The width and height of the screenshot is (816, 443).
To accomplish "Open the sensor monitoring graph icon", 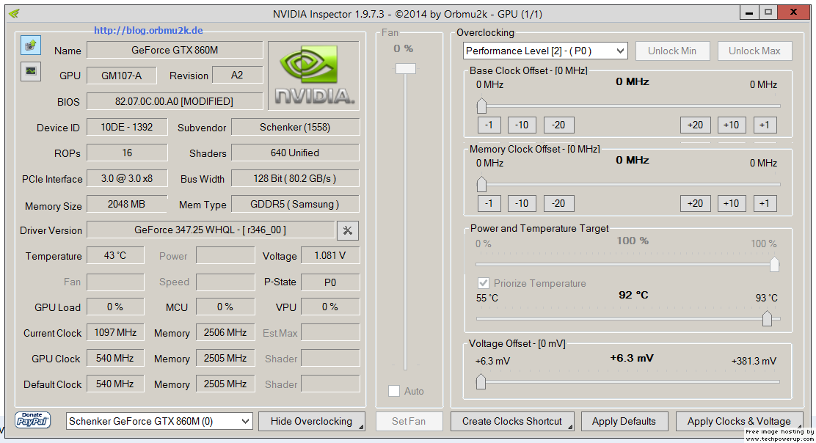I will coord(31,71).
